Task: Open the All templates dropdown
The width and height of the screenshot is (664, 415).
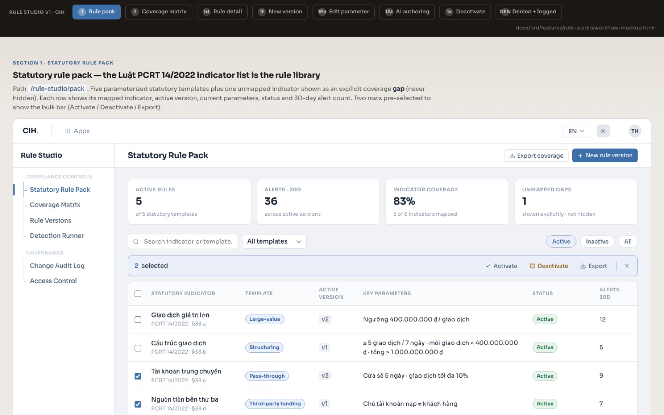Action: click(x=274, y=242)
